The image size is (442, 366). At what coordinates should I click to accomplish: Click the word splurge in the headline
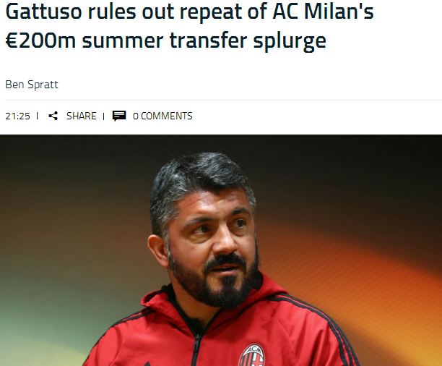(x=290, y=42)
